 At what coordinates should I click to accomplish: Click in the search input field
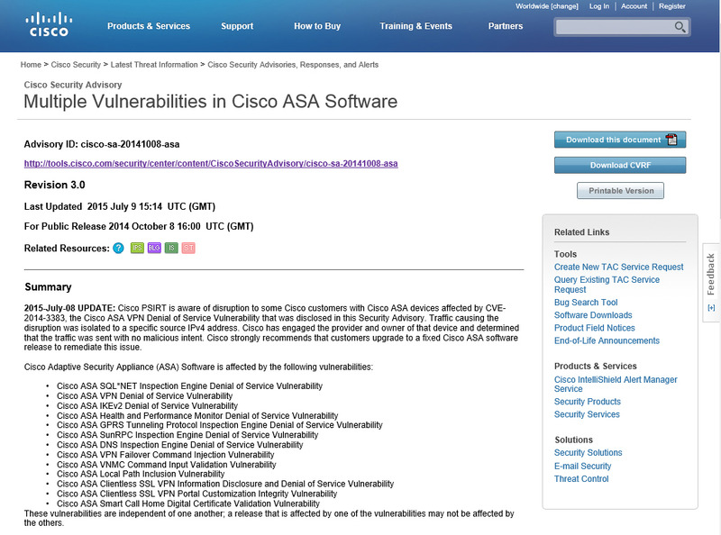click(613, 27)
